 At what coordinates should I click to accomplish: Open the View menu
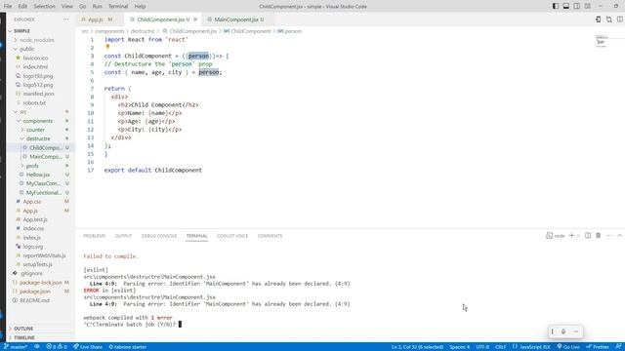(67, 7)
